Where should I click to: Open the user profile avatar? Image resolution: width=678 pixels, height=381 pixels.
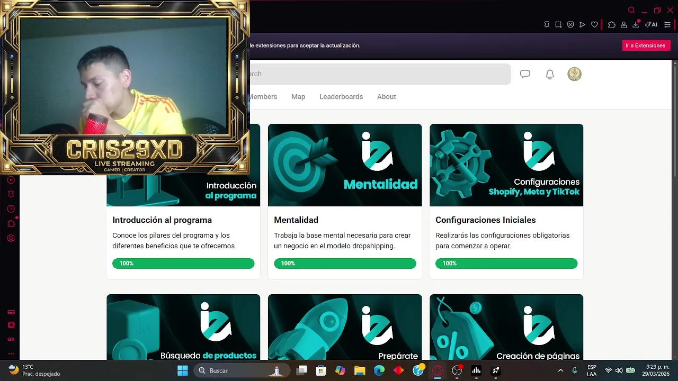click(574, 74)
